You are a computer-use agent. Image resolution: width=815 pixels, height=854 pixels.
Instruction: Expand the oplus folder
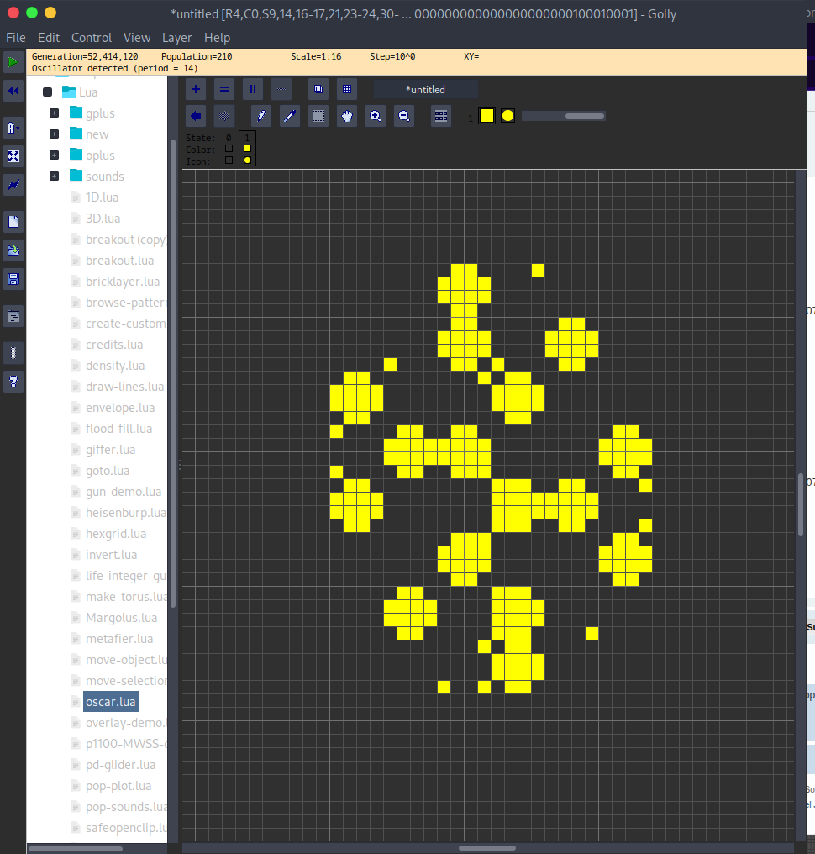tap(54, 156)
